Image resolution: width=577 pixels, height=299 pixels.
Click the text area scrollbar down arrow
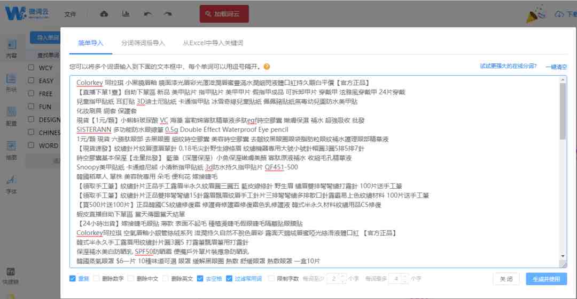[x=563, y=256]
